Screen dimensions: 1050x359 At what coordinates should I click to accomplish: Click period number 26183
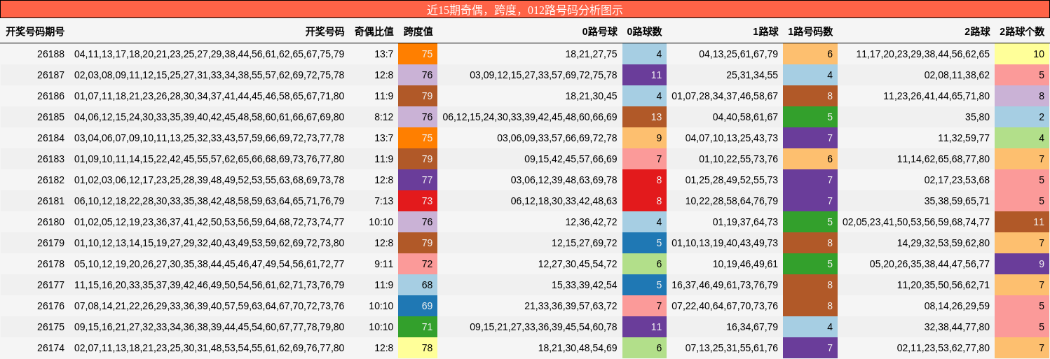[50, 159]
